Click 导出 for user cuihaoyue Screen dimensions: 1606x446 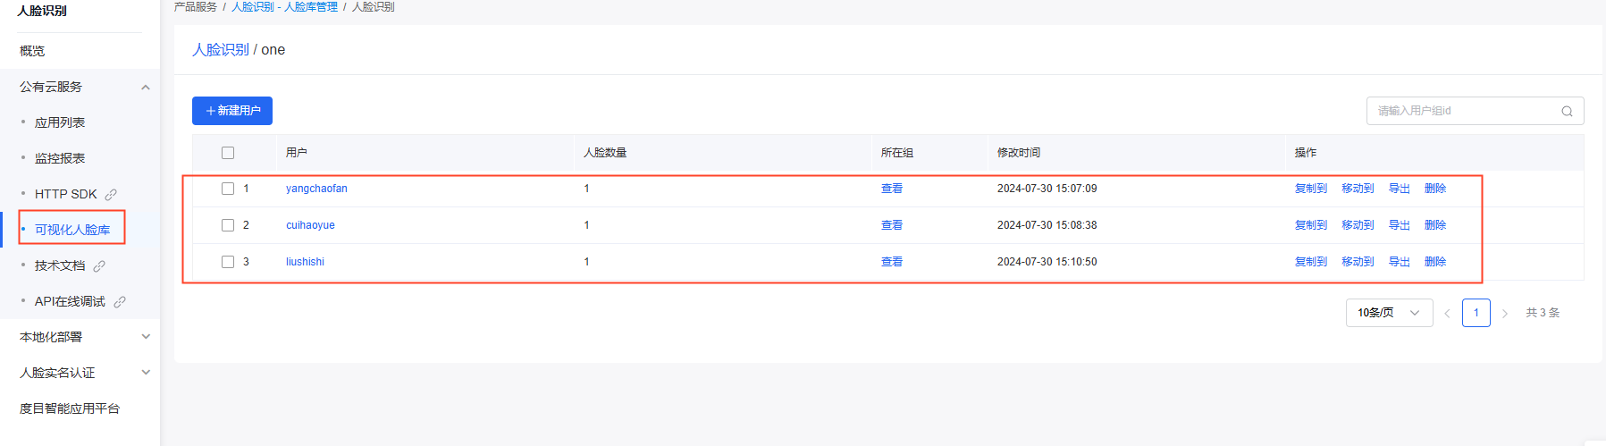coord(1399,225)
